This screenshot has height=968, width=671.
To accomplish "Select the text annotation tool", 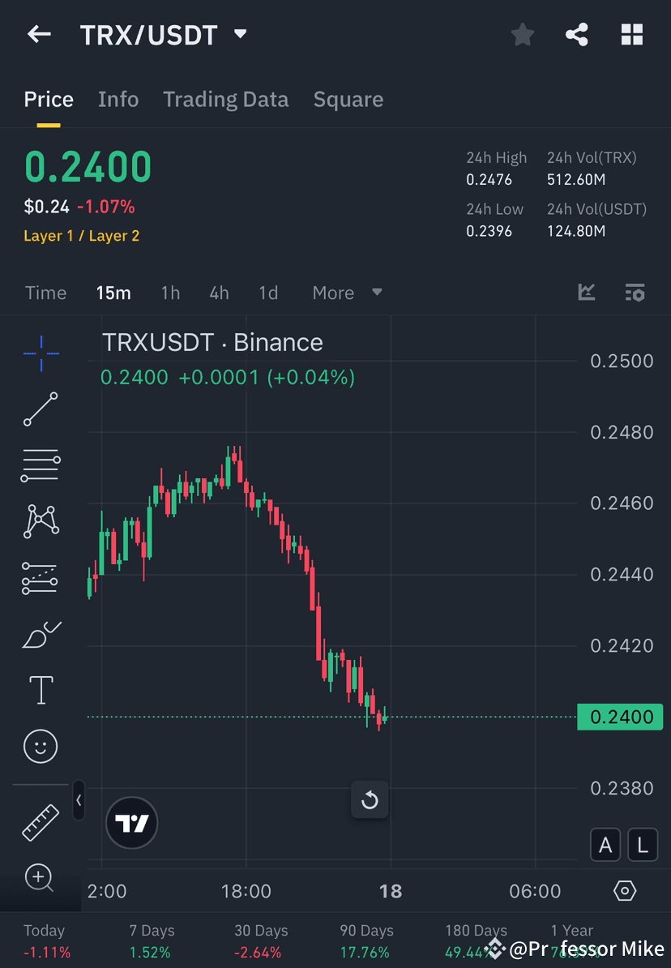I will pos(41,690).
